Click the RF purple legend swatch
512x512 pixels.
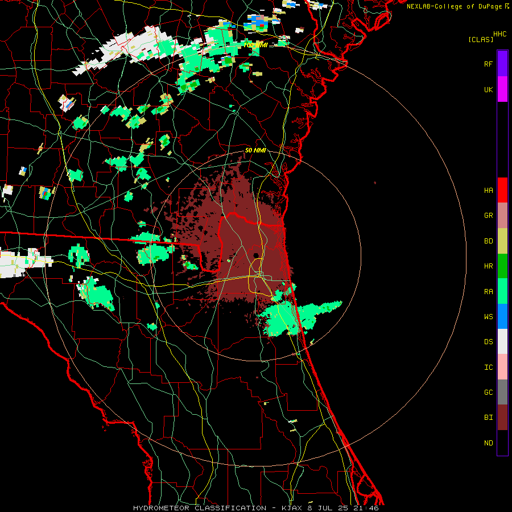coord(502,64)
